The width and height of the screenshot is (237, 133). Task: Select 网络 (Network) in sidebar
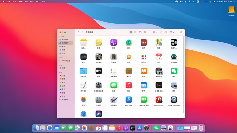(x=66, y=68)
